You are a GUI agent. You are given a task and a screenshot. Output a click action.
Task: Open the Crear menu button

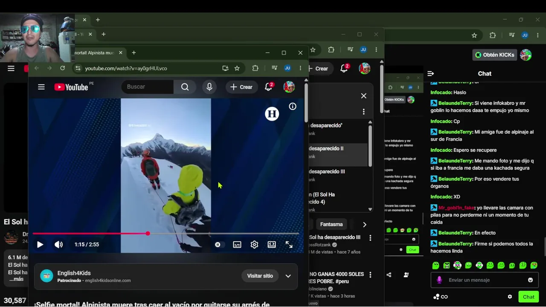[x=241, y=87]
